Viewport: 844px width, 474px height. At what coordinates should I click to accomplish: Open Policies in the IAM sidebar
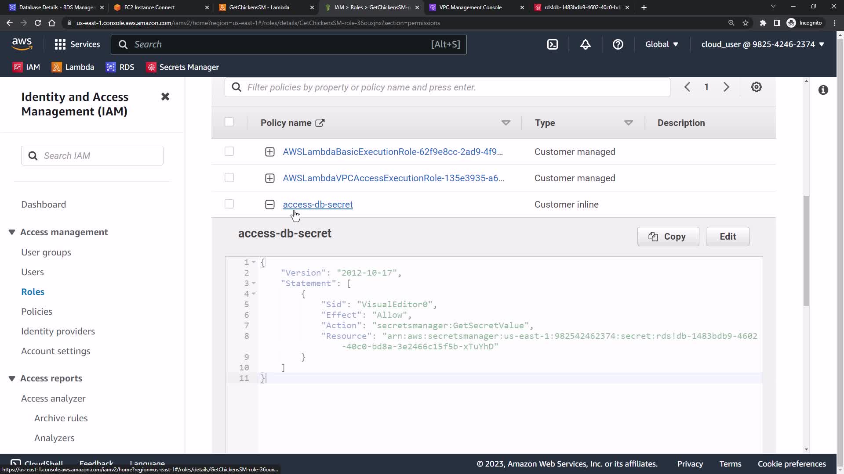click(x=36, y=312)
